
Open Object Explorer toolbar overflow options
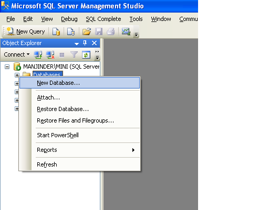click(x=97, y=55)
